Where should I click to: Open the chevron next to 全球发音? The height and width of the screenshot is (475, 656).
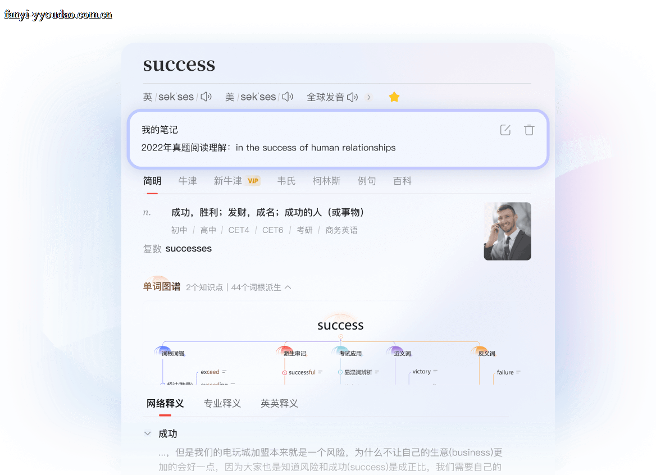point(368,97)
